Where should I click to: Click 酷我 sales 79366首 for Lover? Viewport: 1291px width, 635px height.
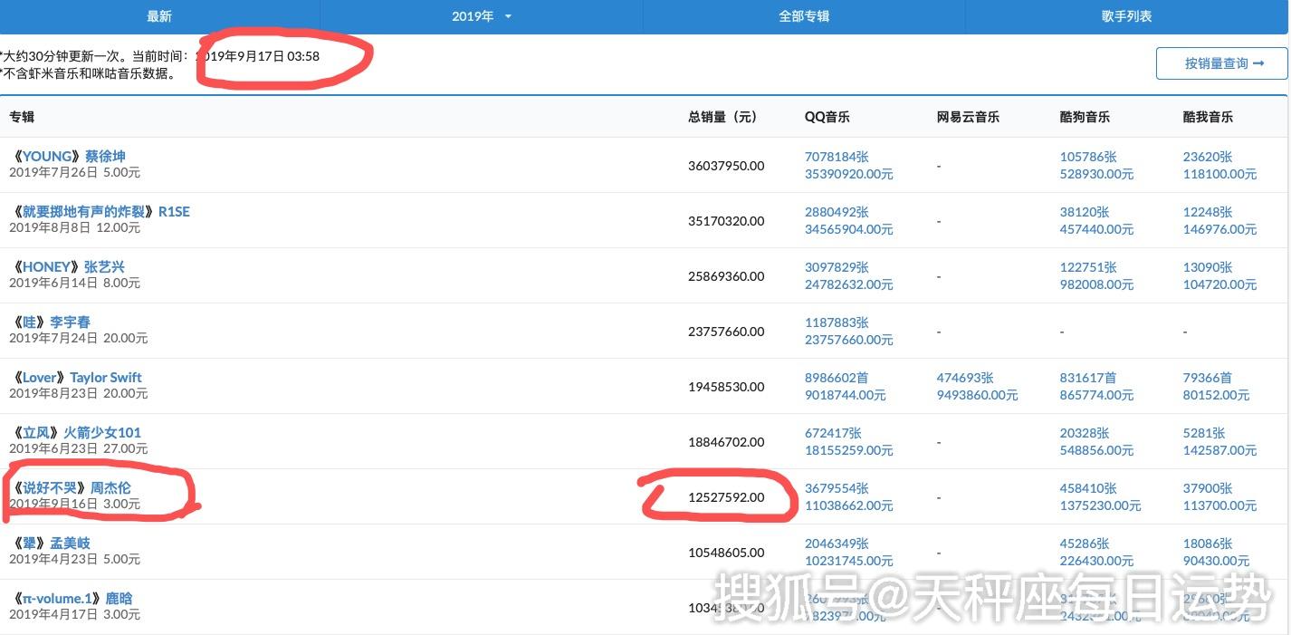tap(1208, 378)
